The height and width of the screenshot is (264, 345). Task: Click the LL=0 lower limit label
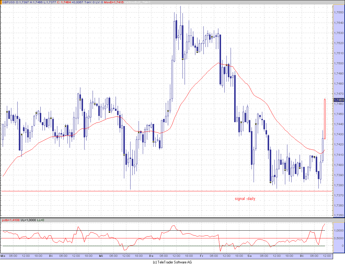pos(41,220)
